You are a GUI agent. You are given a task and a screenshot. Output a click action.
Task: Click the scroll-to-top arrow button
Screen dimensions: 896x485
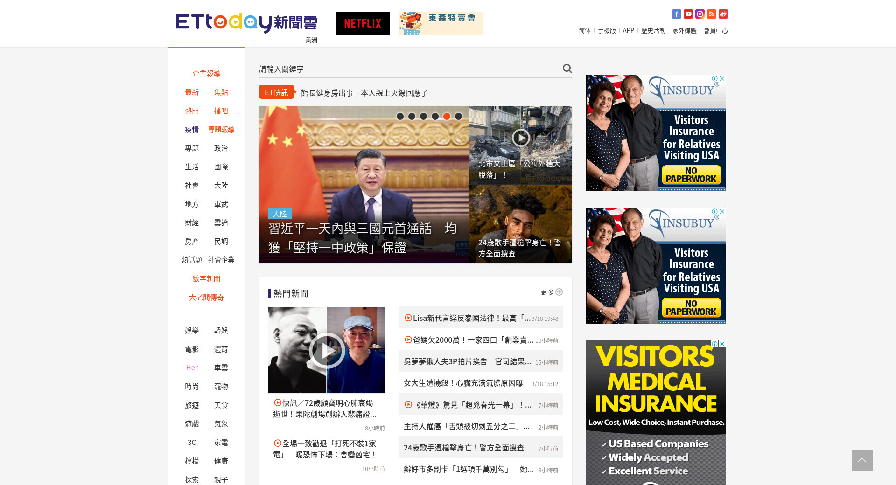click(861, 460)
